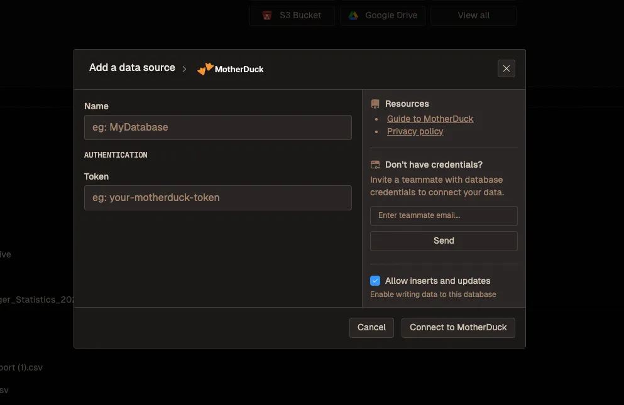Disable Allow inserts and updates checkbox
The width and height of the screenshot is (624, 405).
[x=375, y=281]
